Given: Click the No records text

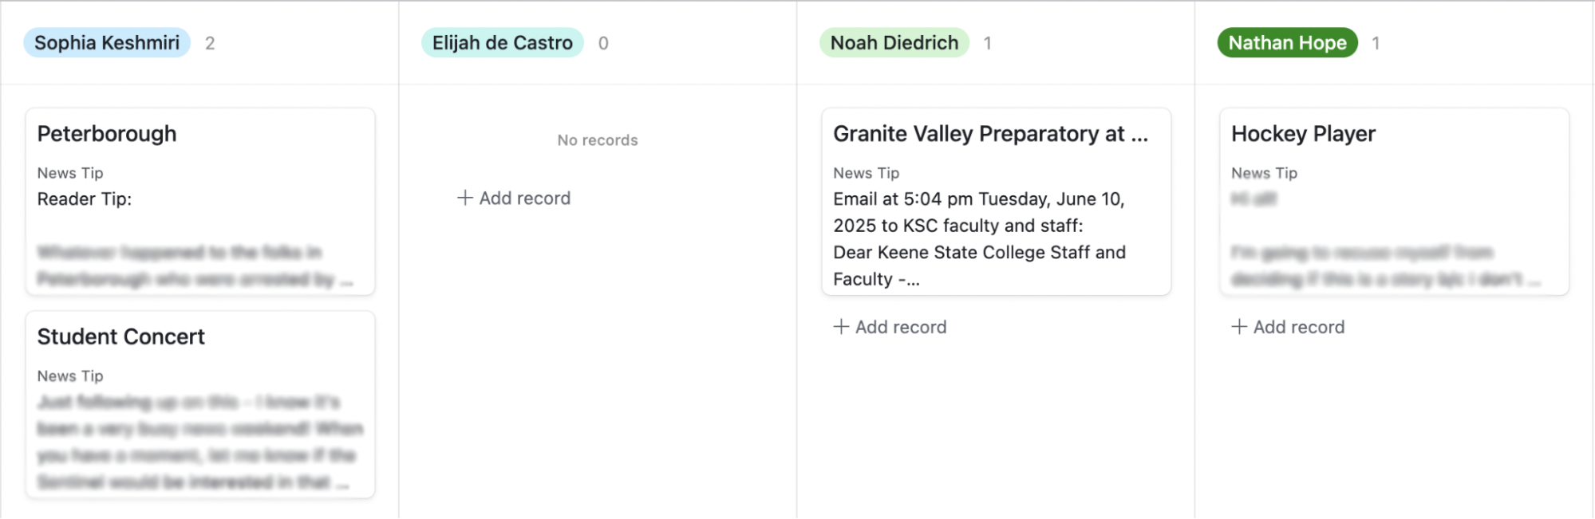Looking at the screenshot, I should [598, 140].
